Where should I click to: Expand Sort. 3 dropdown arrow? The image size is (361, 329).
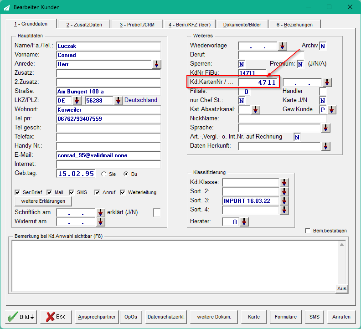(284, 201)
